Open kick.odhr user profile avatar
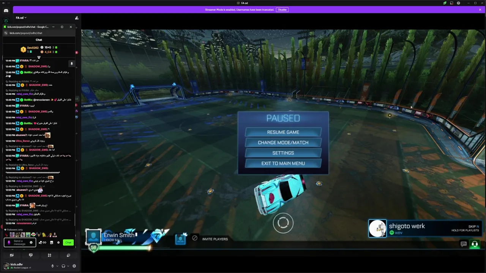This screenshot has height=273, width=486. [x=6, y=265]
